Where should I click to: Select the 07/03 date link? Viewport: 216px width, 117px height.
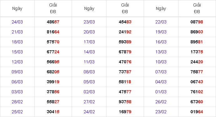tap(161, 72)
